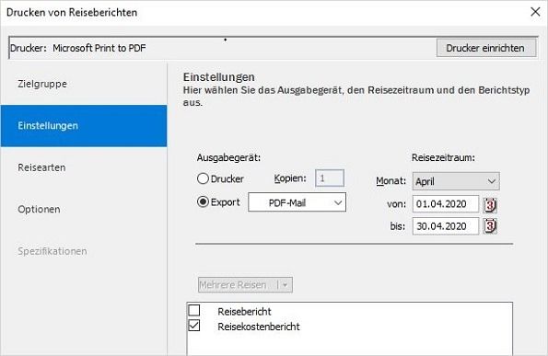Click the Microsoft Print to PDF printer name

point(99,48)
